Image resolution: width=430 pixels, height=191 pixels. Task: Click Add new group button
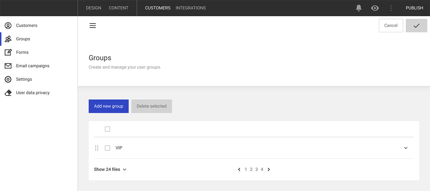(109, 106)
